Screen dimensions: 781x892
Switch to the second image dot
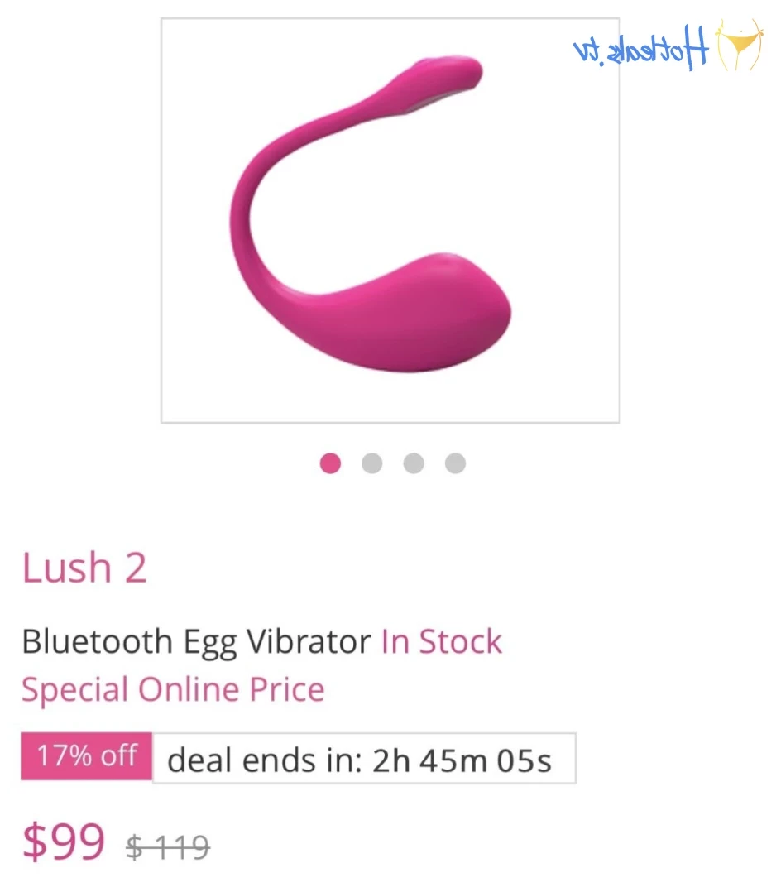[x=372, y=463]
